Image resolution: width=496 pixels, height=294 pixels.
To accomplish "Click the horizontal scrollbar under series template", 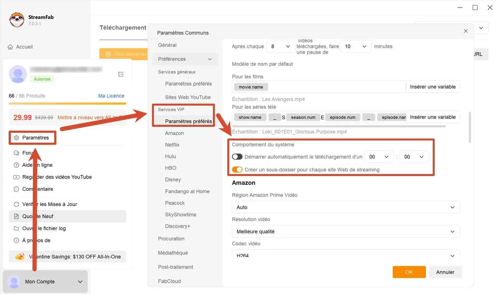I will click(x=339, y=126).
